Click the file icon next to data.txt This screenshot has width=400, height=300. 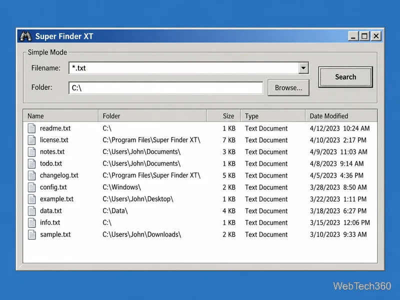click(31, 211)
